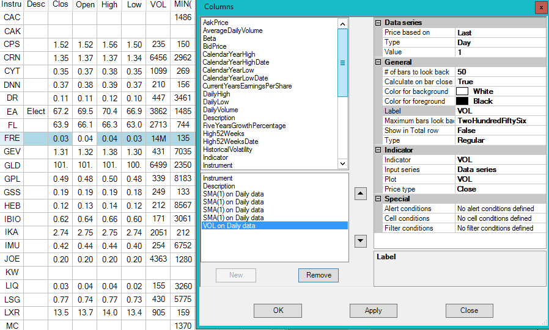Click the Remove button
The width and height of the screenshot is (549, 330).
pos(319,275)
